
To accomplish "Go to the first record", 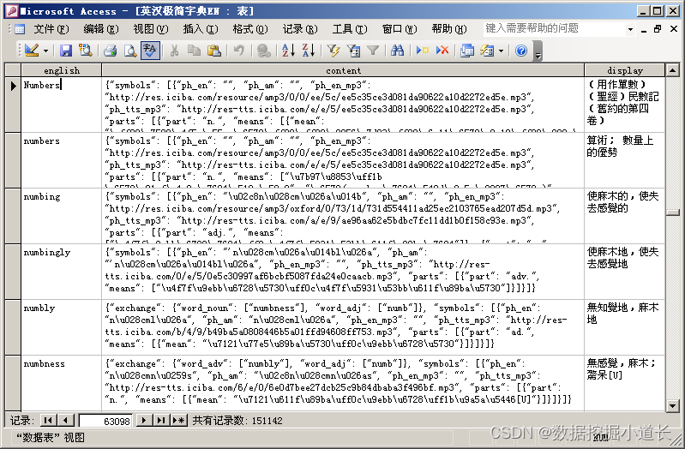I will (x=48, y=421).
